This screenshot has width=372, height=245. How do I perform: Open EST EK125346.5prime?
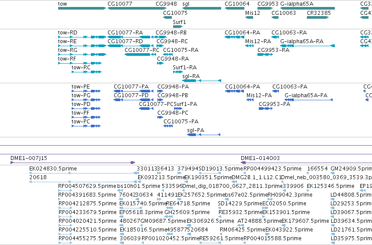330,186
